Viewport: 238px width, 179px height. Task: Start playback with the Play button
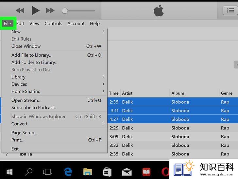click(x=36, y=10)
